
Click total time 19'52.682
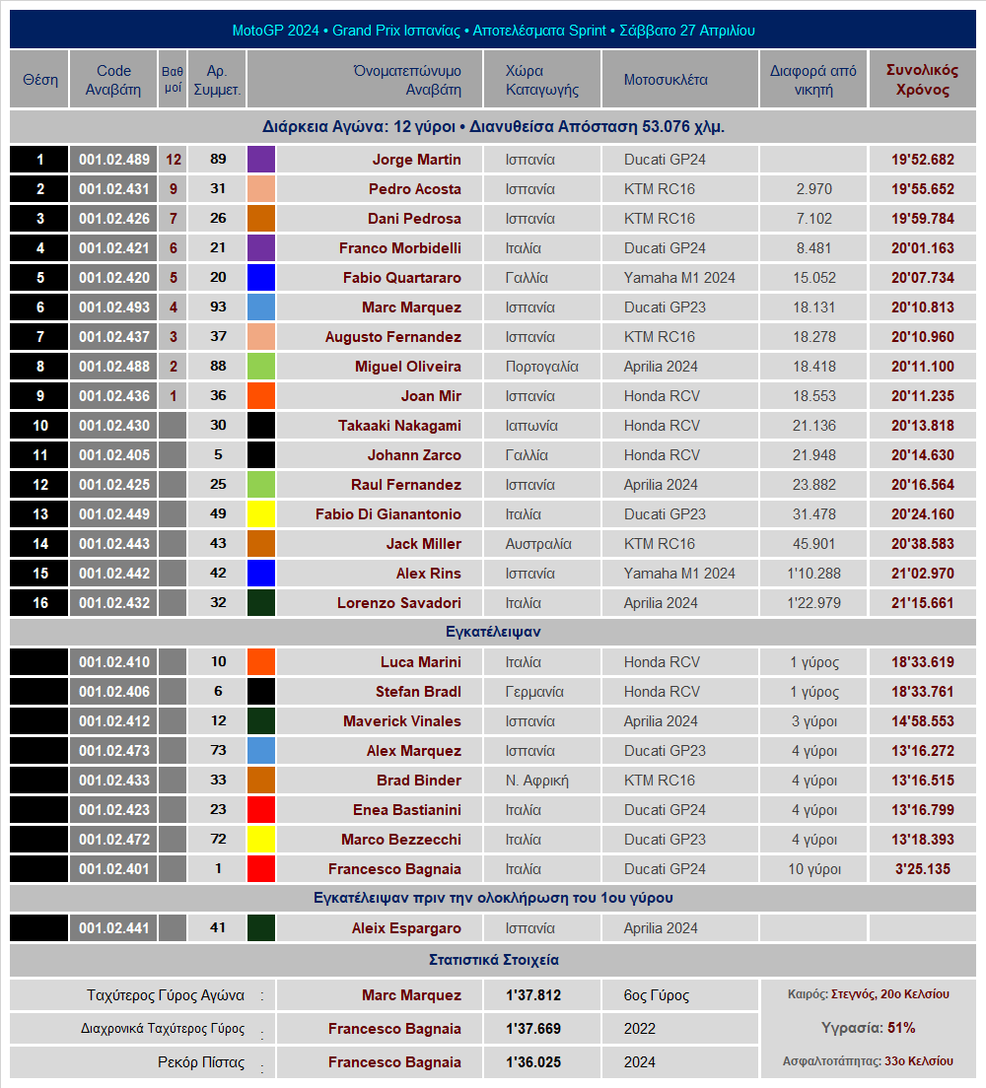tap(923, 160)
